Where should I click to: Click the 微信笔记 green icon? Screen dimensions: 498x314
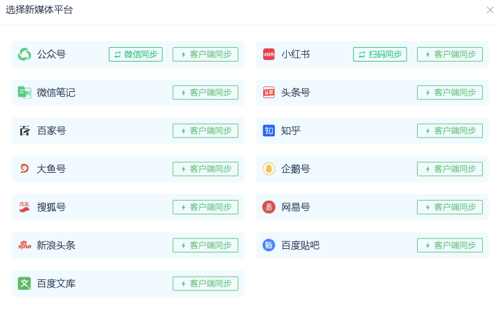tap(24, 92)
